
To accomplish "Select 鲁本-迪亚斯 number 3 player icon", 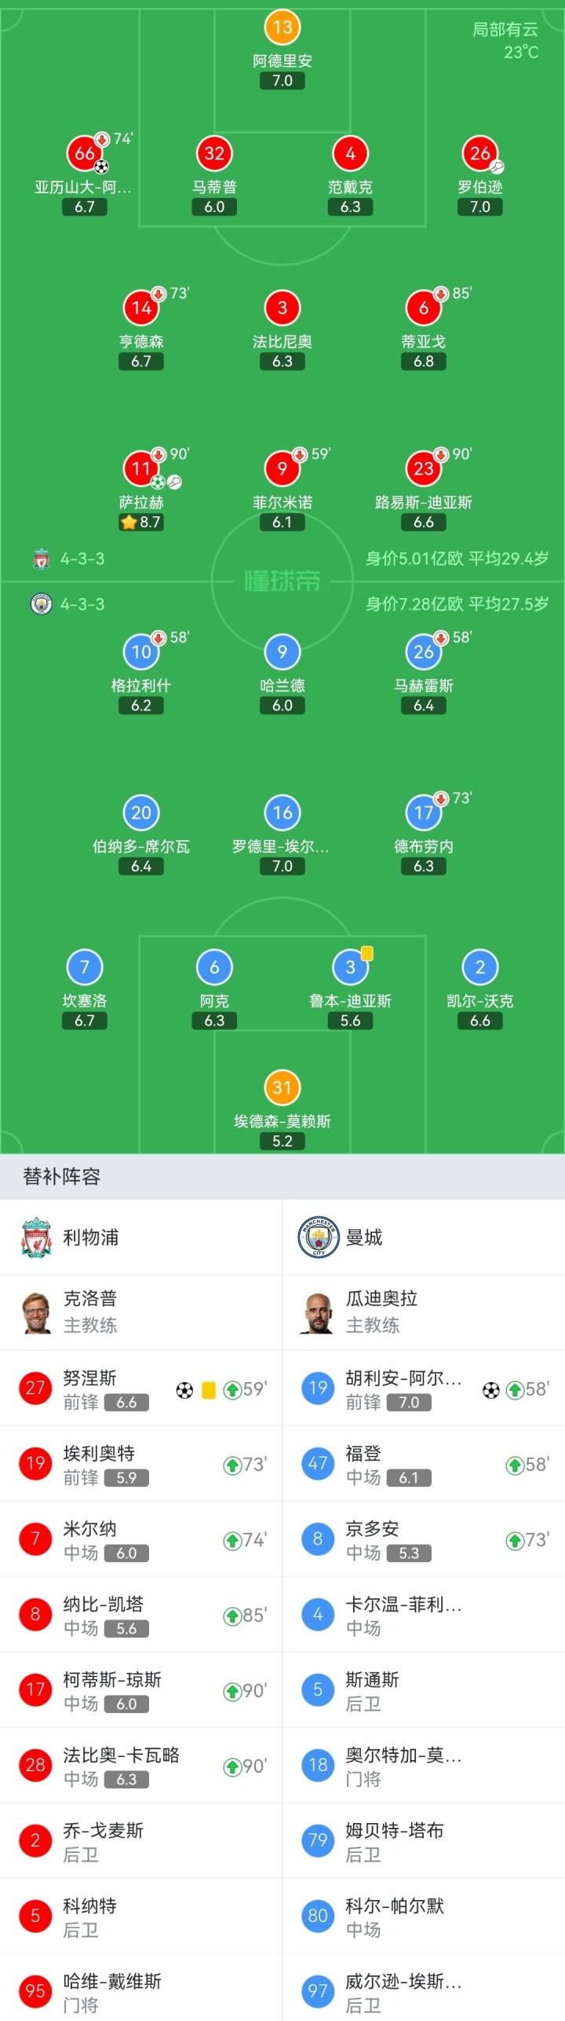I will [x=351, y=967].
